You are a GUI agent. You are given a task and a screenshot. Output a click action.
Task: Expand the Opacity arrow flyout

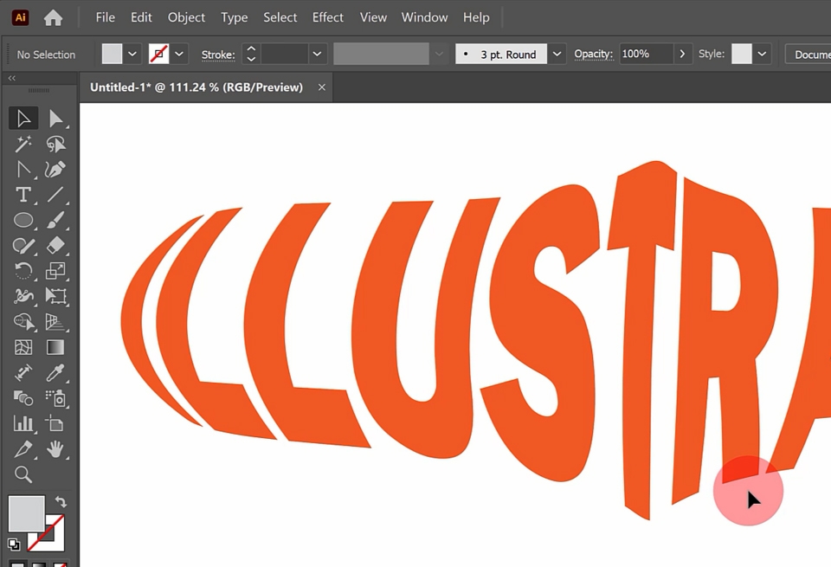(683, 54)
